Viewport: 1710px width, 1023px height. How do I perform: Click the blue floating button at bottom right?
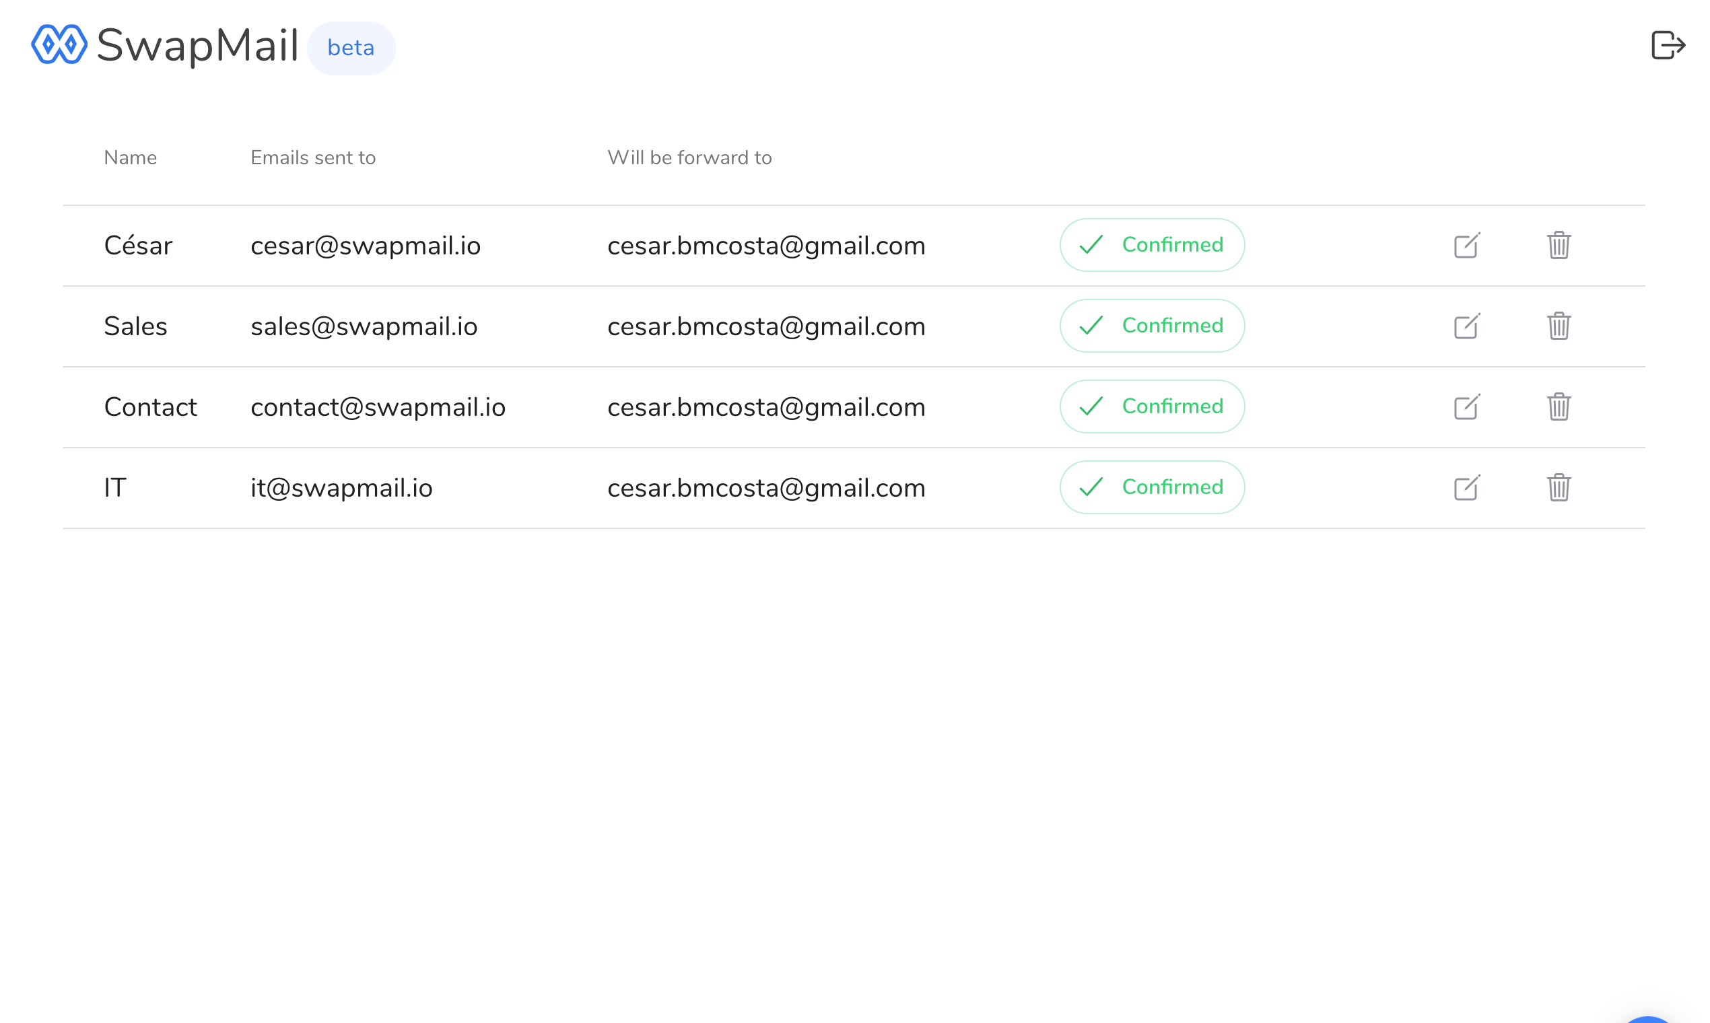pyautogui.click(x=1647, y=1020)
